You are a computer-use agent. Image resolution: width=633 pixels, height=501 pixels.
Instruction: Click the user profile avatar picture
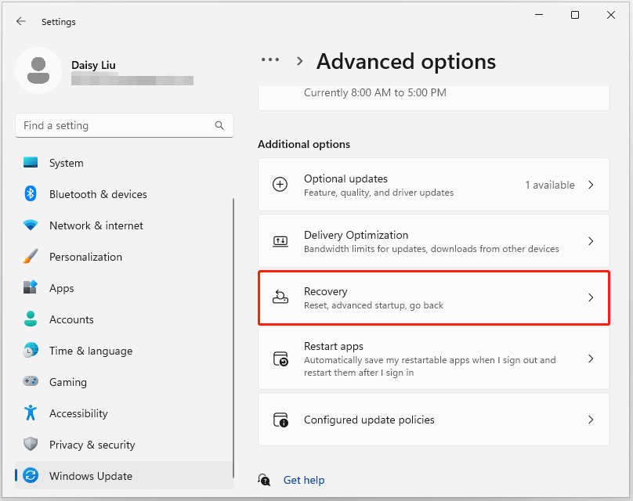(x=38, y=70)
